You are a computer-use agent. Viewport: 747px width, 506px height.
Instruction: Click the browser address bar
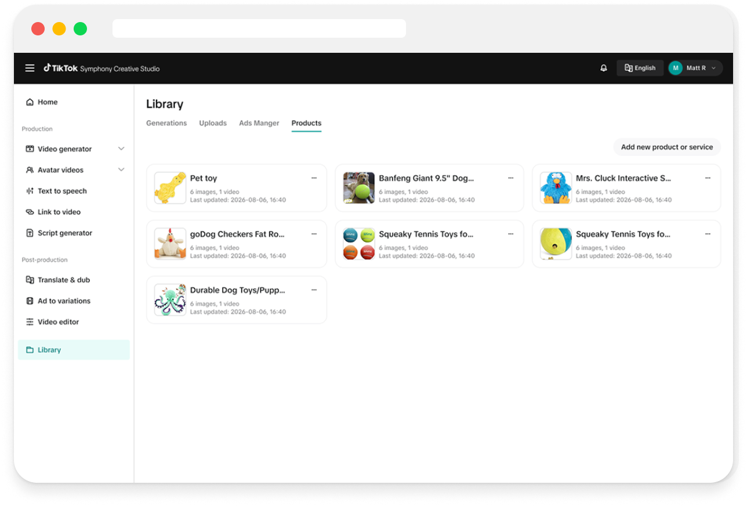[259, 28]
